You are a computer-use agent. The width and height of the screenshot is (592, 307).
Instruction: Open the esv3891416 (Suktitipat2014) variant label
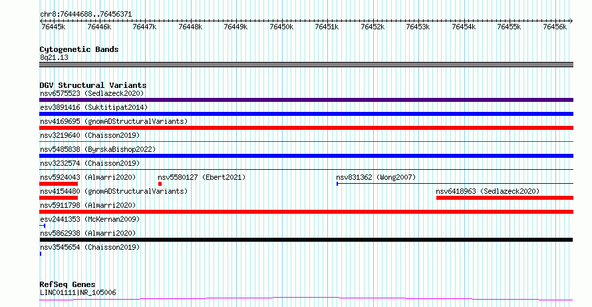(x=94, y=107)
